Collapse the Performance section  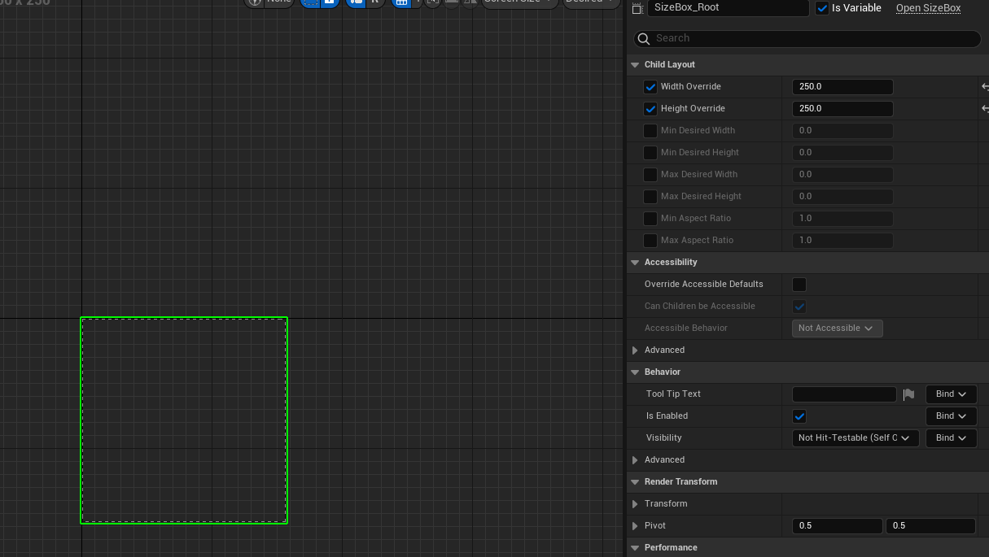tap(635, 547)
